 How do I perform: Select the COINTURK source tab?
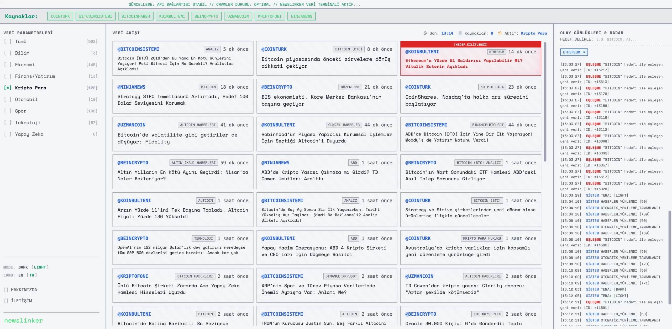point(60,16)
